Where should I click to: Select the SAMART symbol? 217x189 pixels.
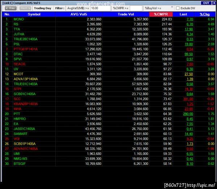coord(21,134)
